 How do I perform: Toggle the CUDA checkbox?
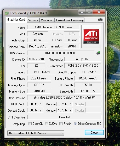click(46, 124)
